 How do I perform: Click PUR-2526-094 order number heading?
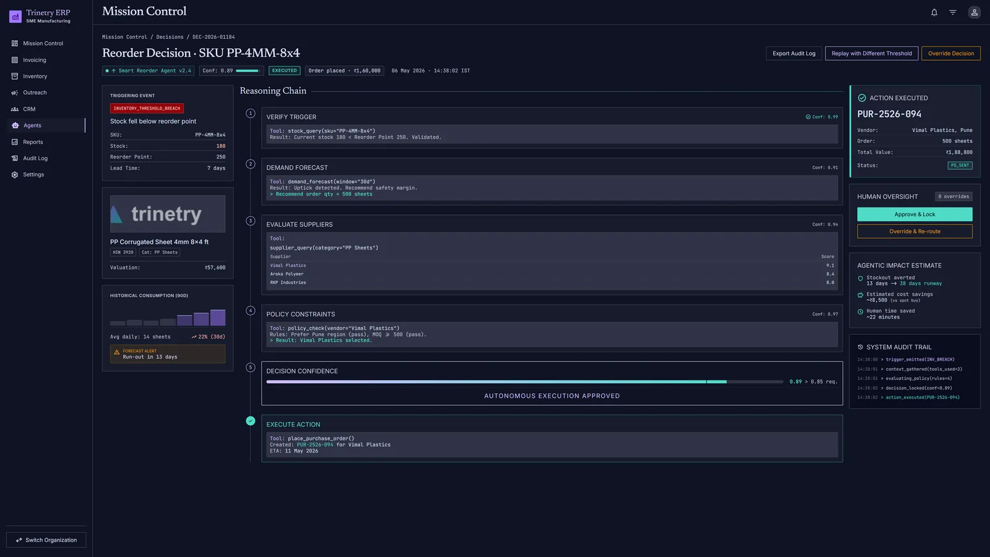(x=889, y=114)
